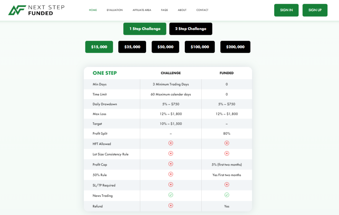
Task: Select the $100,000 account size
Action: pyautogui.click(x=200, y=47)
